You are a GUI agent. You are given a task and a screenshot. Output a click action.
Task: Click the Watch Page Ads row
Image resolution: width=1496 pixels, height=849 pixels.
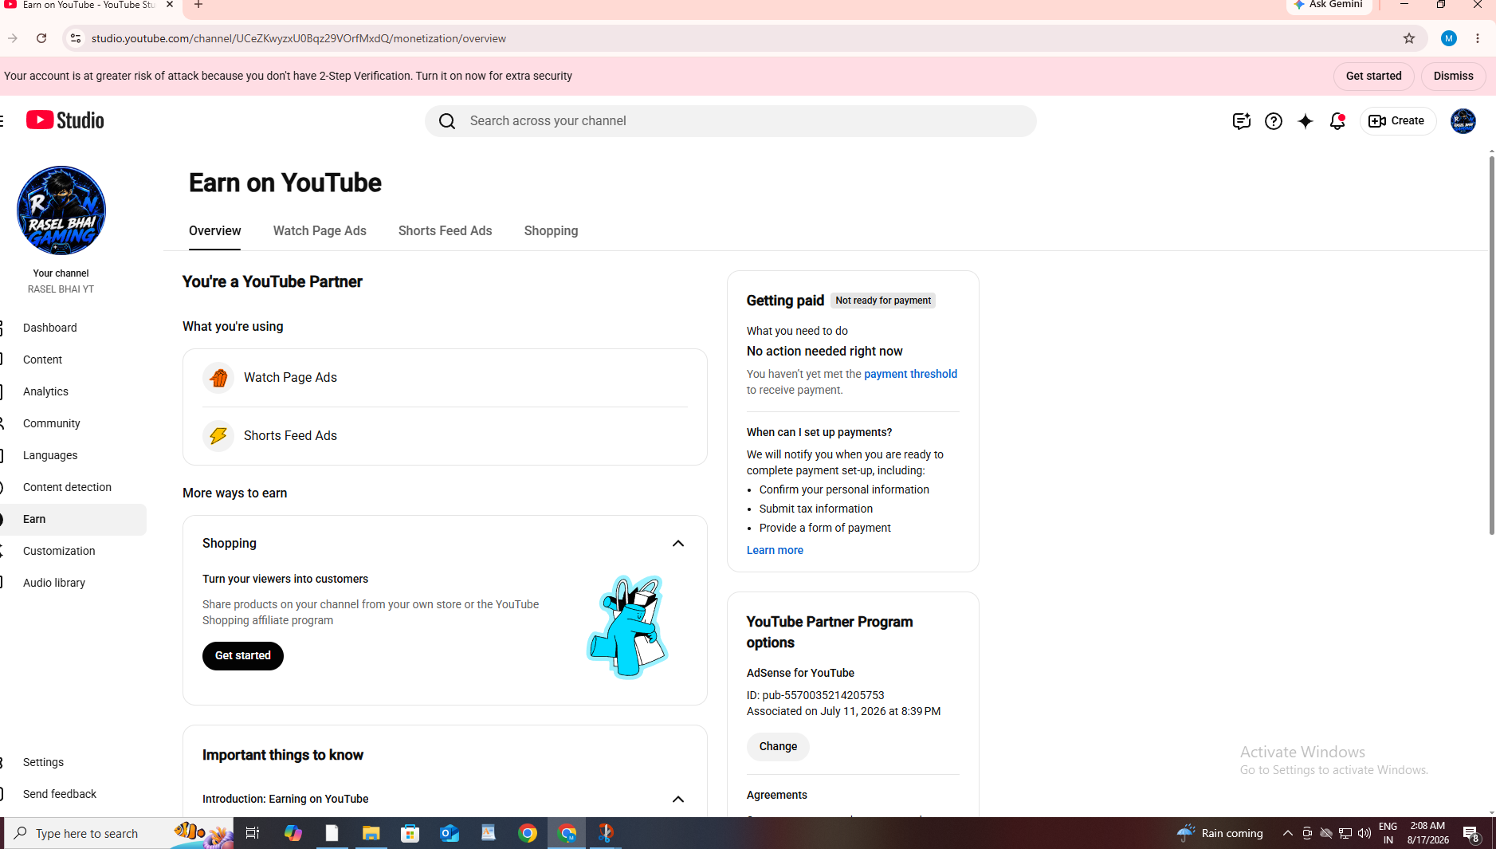coord(445,378)
